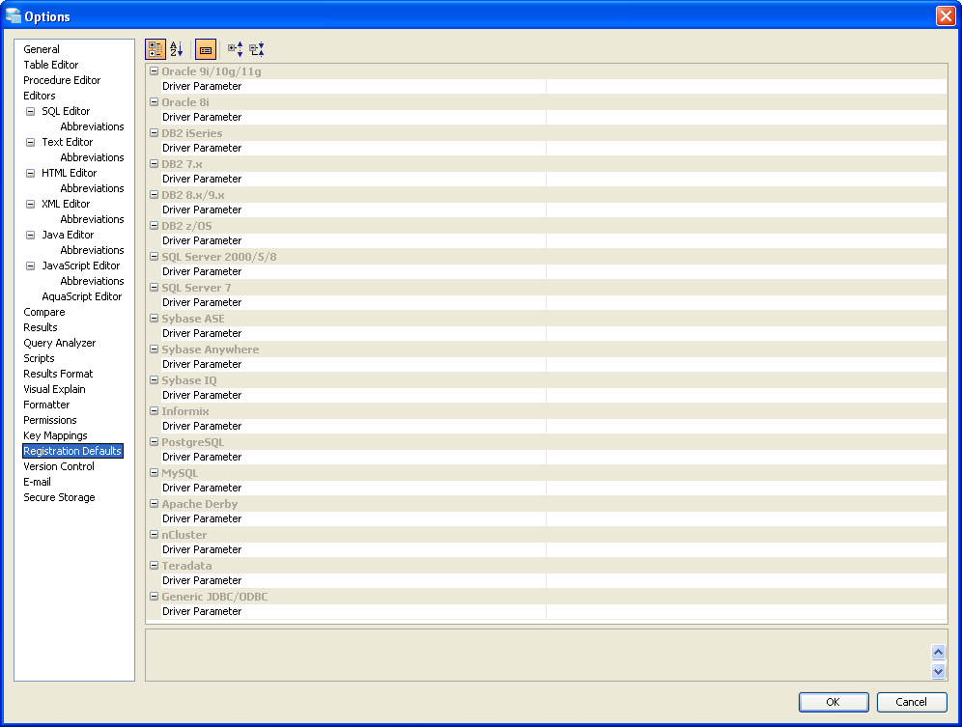Viewport: 962px width, 727px height.
Task: Collapse the SQL Server 2000/5/8 category
Action: click(x=155, y=257)
